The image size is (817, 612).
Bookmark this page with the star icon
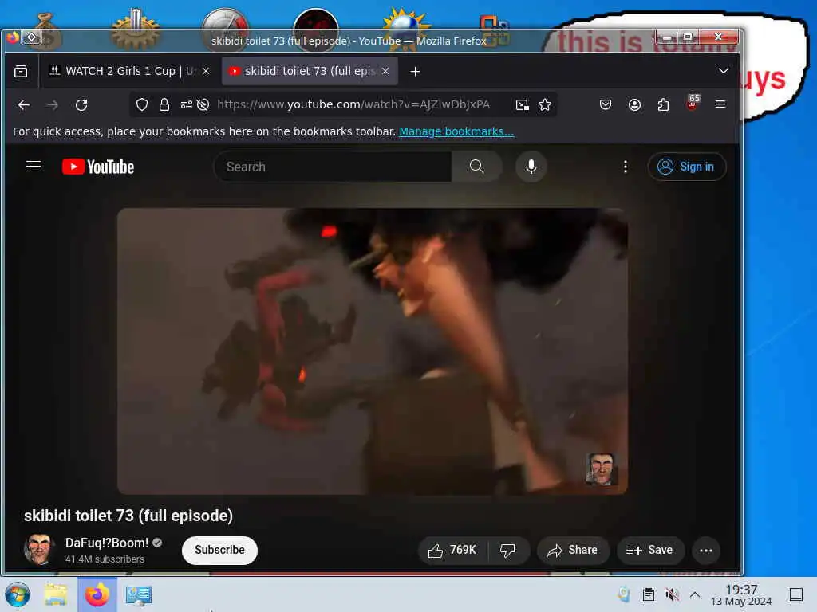click(x=545, y=105)
